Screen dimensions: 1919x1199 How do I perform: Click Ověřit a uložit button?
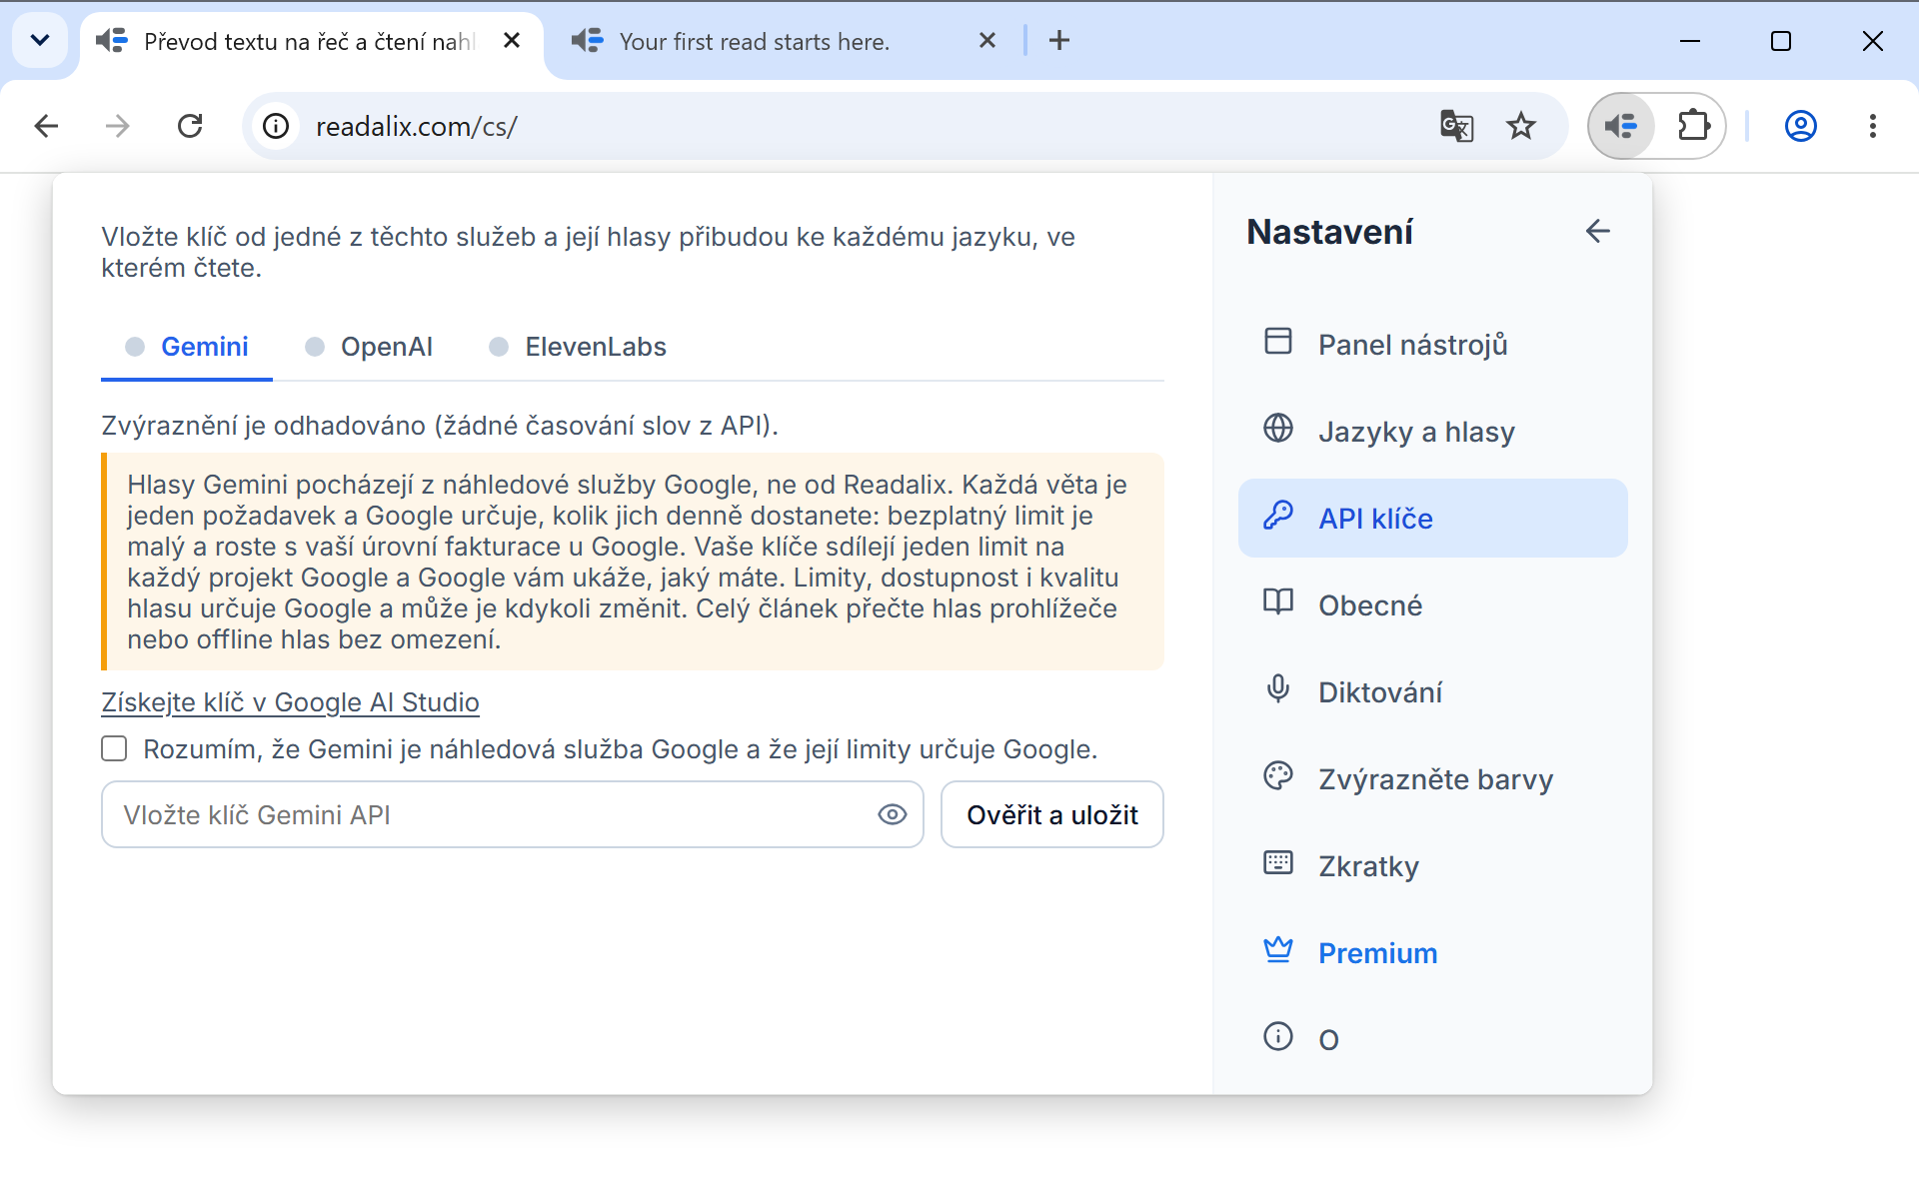tap(1052, 814)
